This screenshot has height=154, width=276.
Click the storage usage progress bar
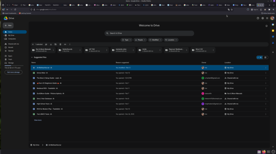14,65
